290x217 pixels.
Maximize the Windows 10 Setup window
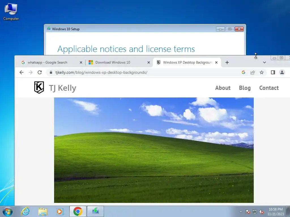click(230, 29)
